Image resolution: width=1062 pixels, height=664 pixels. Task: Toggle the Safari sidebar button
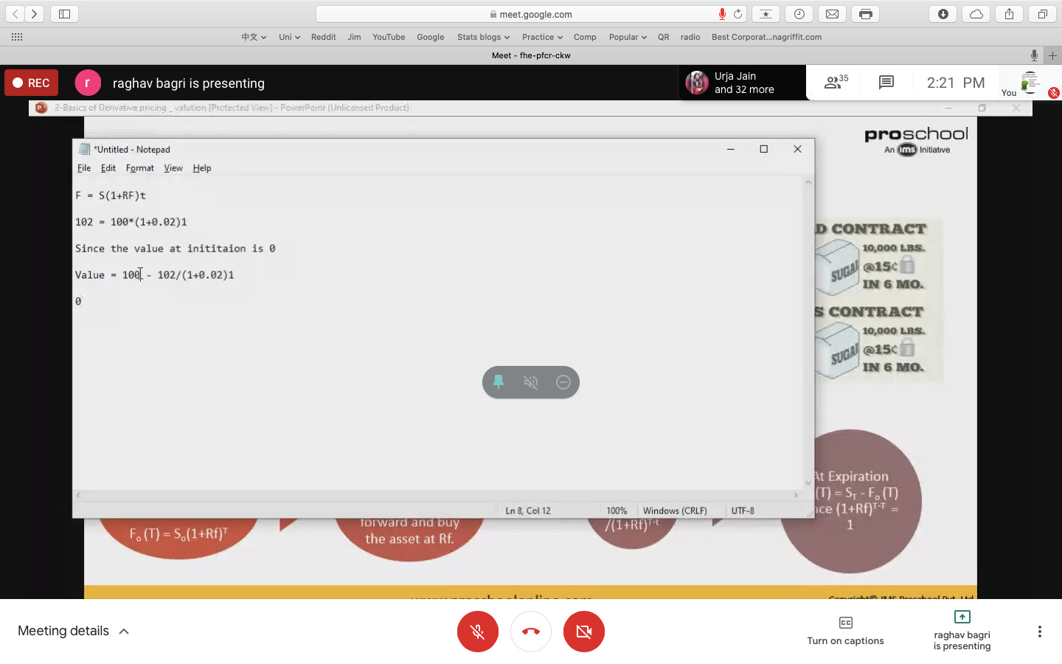coord(64,14)
